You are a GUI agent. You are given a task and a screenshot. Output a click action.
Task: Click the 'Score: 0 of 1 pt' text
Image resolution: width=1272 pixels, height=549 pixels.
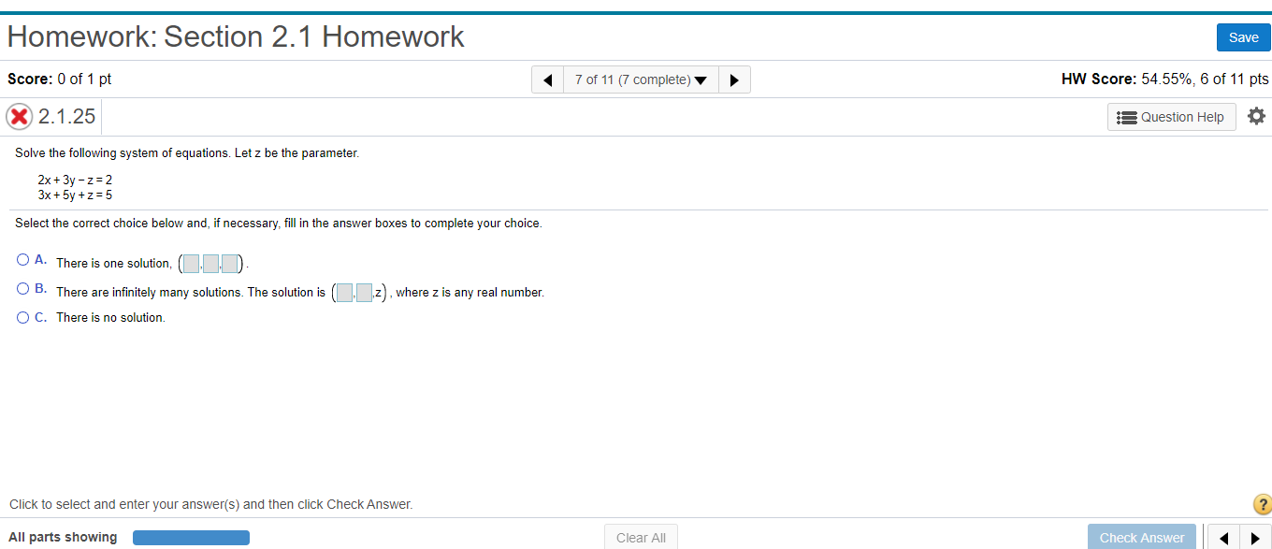(x=59, y=79)
